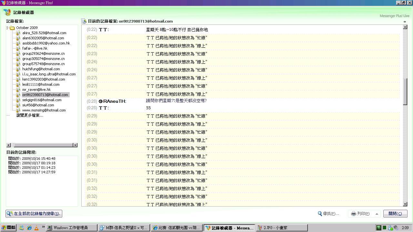Switch to the 2.JPG - 小畫家 taskbar window
The height and width of the screenshot is (232, 413).
point(282,228)
